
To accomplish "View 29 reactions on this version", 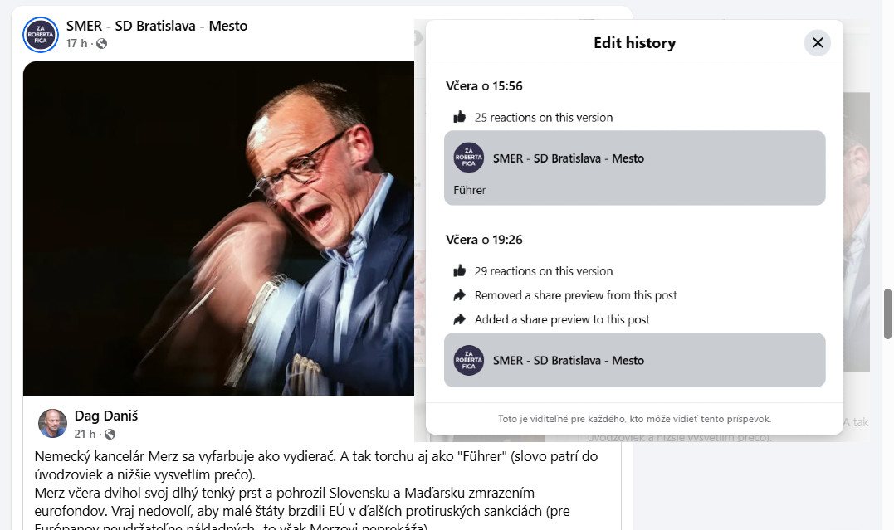I will (x=544, y=271).
